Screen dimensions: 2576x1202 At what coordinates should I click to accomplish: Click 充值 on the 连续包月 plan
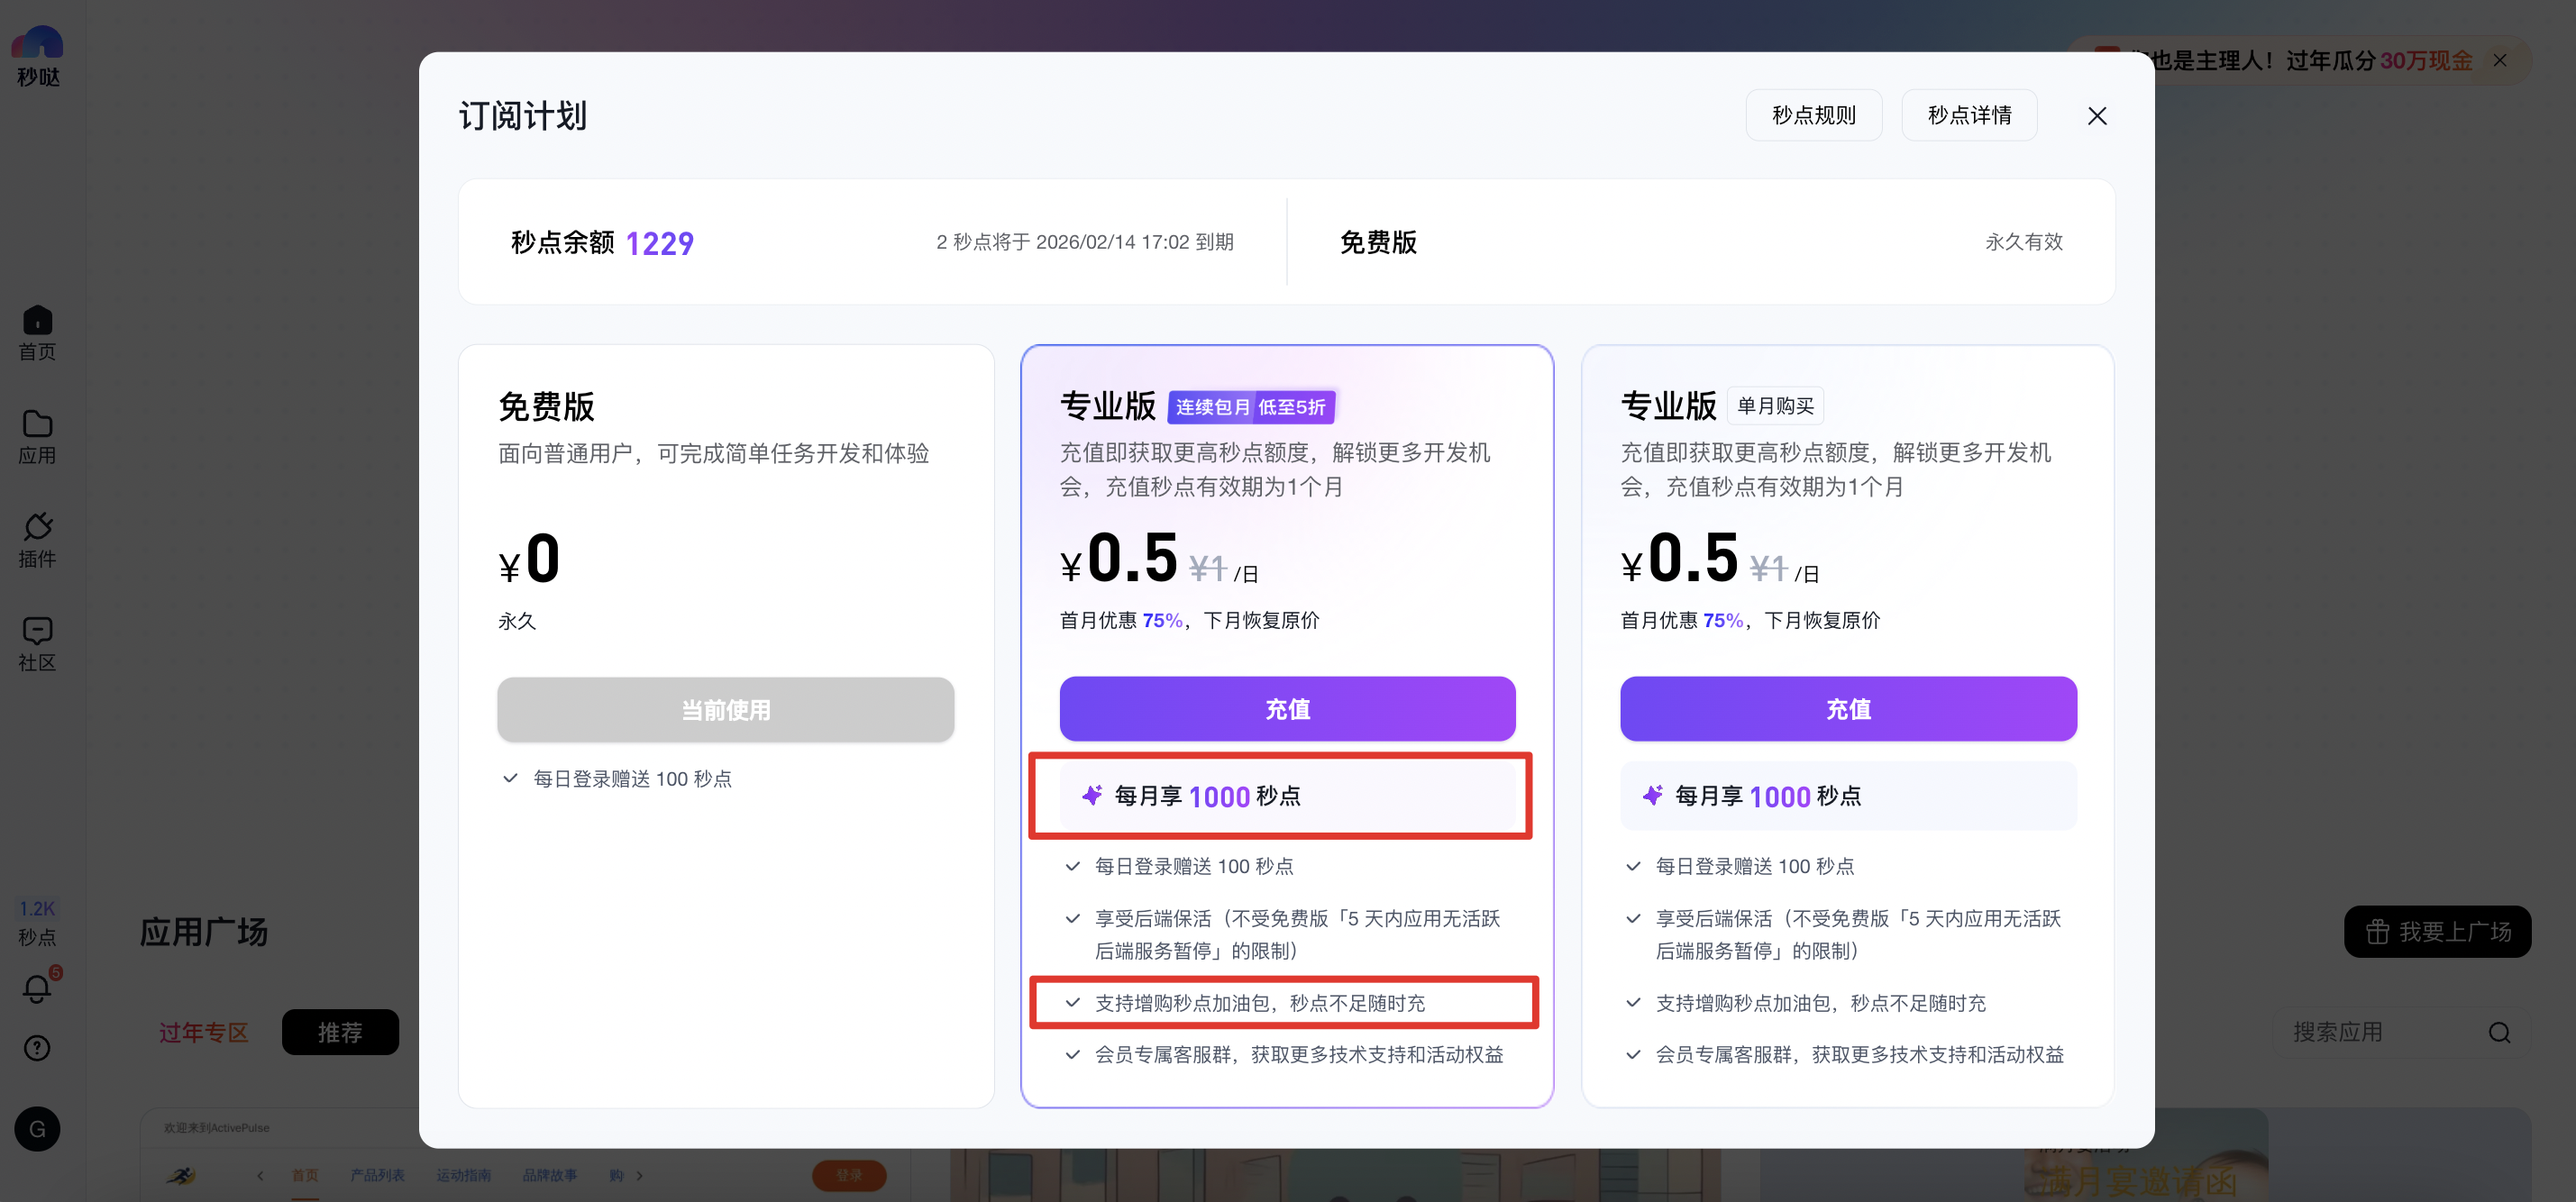pos(1287,709)
